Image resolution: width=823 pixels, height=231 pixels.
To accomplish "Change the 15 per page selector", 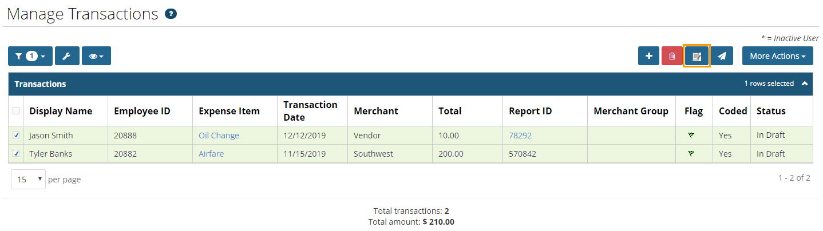I will pos(28,180).
